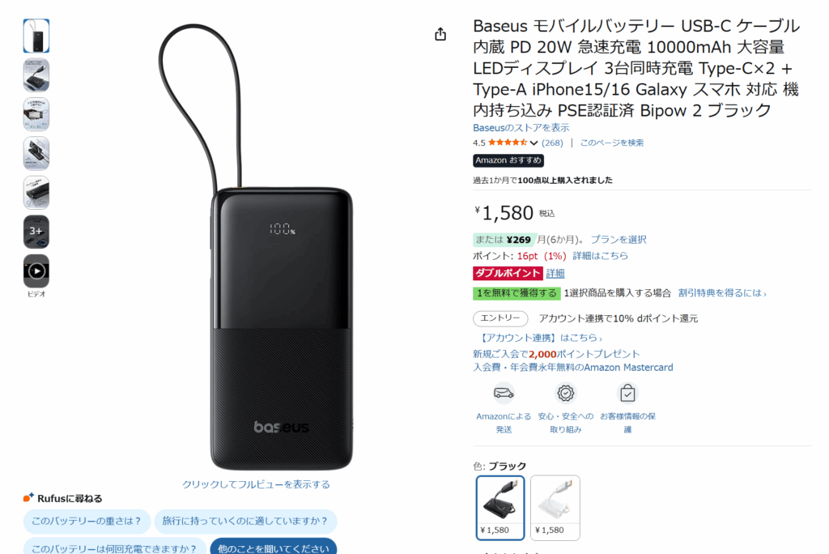Image resolution: width=829 pixels, height=554 pixels.
Task: Open the プランを選択 installment plan link
Action: pos(619,239)
